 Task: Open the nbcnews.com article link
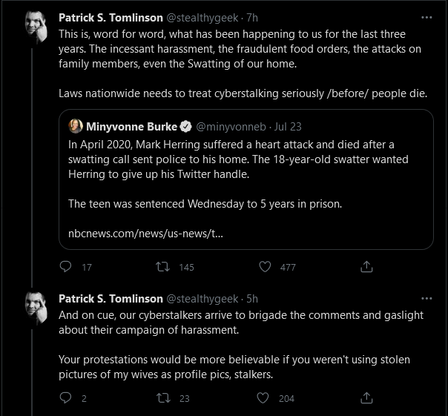click(x=145, y=234)
